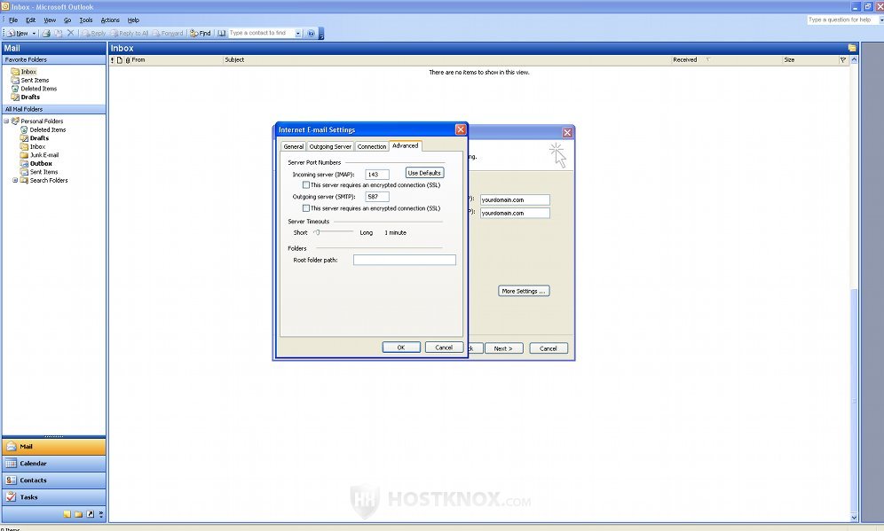The height and width of the screenshot is (531, 884).
Task: Click the Reply to All toolbar button
Action: coord(129,33)
